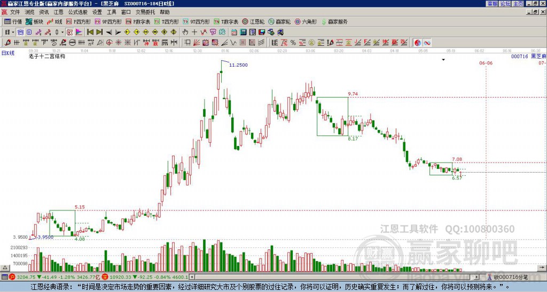Click the green jump-to-first-bar icon
547x292 pixels.
pos(90,33)
